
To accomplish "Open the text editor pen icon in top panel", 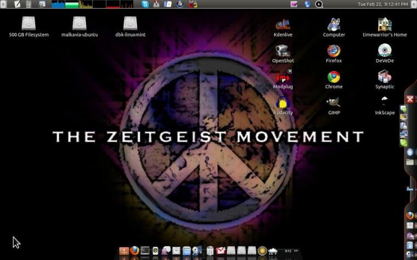I will pyautogui.click(x=18, y=4).
